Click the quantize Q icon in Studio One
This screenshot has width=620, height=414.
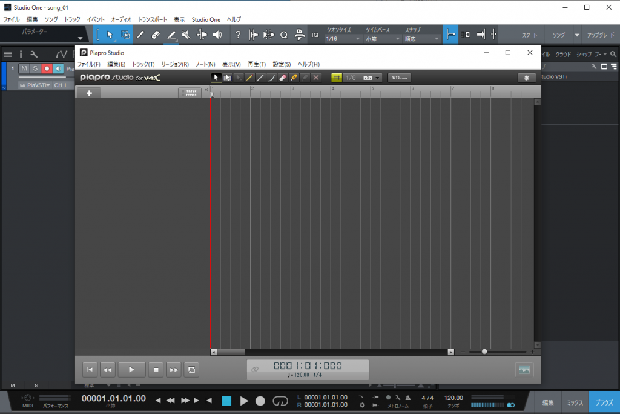coord(283,35)
